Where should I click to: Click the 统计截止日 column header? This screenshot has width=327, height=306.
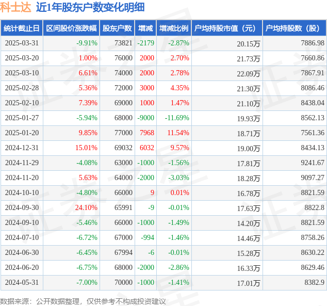click(22, 28)
